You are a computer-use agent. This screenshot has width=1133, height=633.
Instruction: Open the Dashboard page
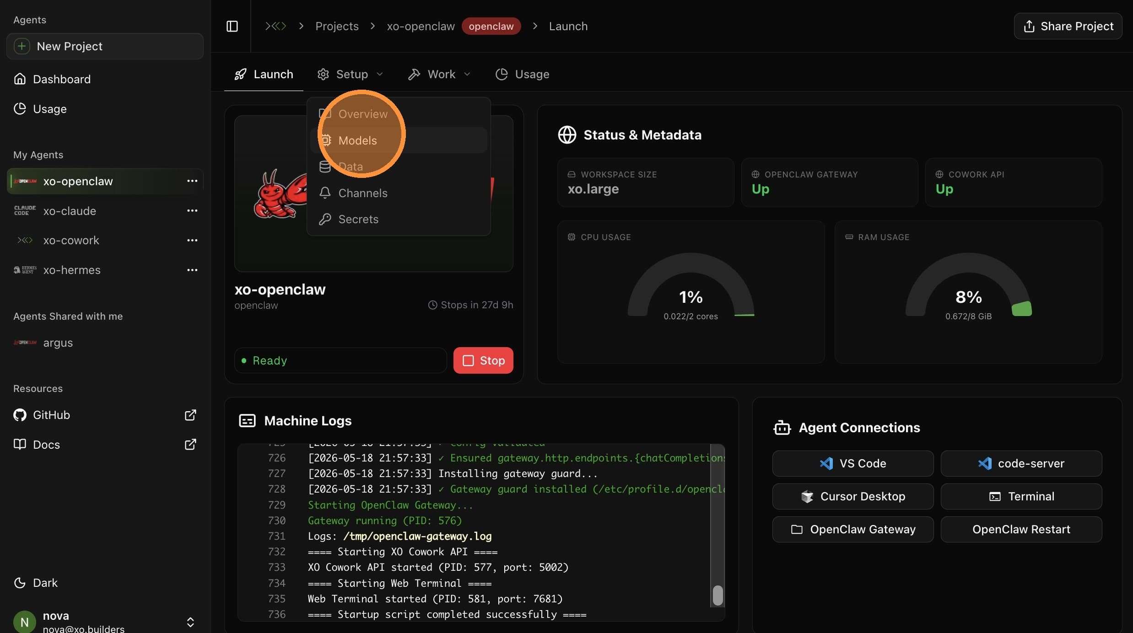105,79
